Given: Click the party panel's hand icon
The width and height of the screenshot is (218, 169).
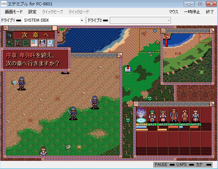Looking at the screenshot, I should (212, 104).
